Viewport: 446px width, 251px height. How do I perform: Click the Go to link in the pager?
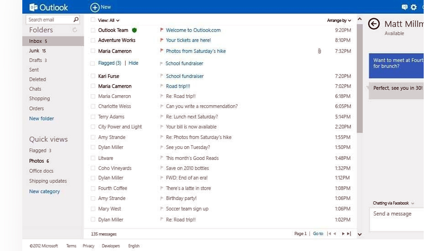318,234
